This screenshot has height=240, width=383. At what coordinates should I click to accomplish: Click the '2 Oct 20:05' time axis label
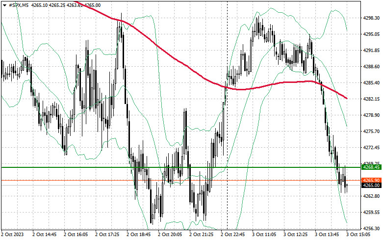click(170, 235)
